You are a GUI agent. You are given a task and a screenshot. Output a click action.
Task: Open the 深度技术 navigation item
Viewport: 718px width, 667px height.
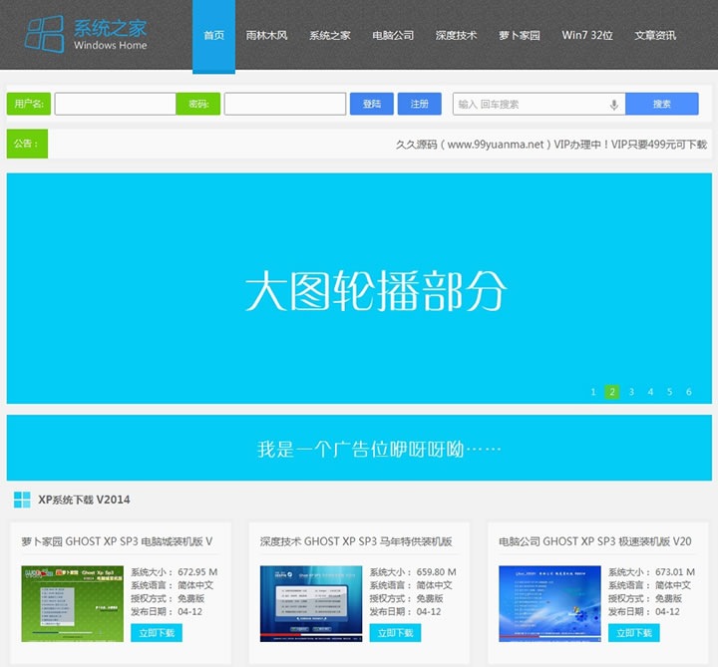[456, 35]
